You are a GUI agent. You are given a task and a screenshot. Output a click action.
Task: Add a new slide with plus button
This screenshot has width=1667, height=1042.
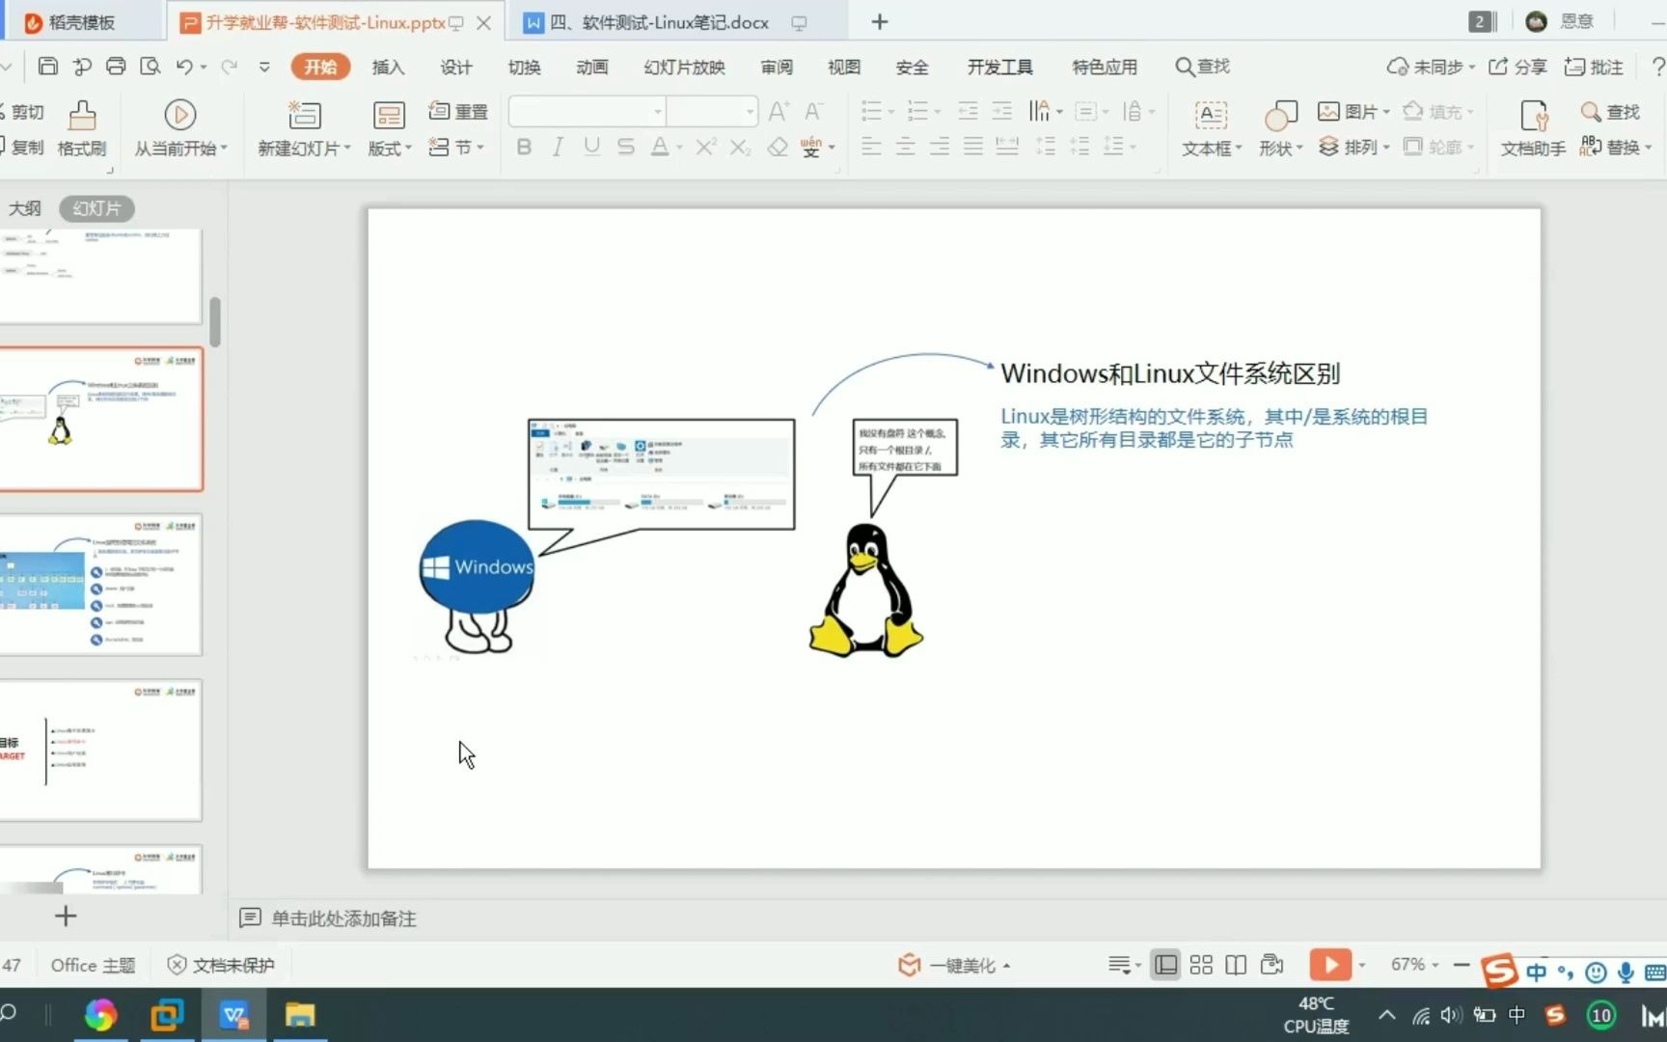pyautogui.click(x=66, y=916)
